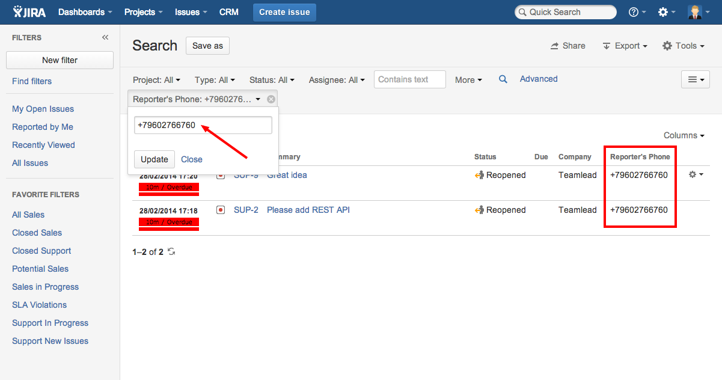Open the help question mark menu
This screenshot has width=722, height=380.
click(637, 12)
